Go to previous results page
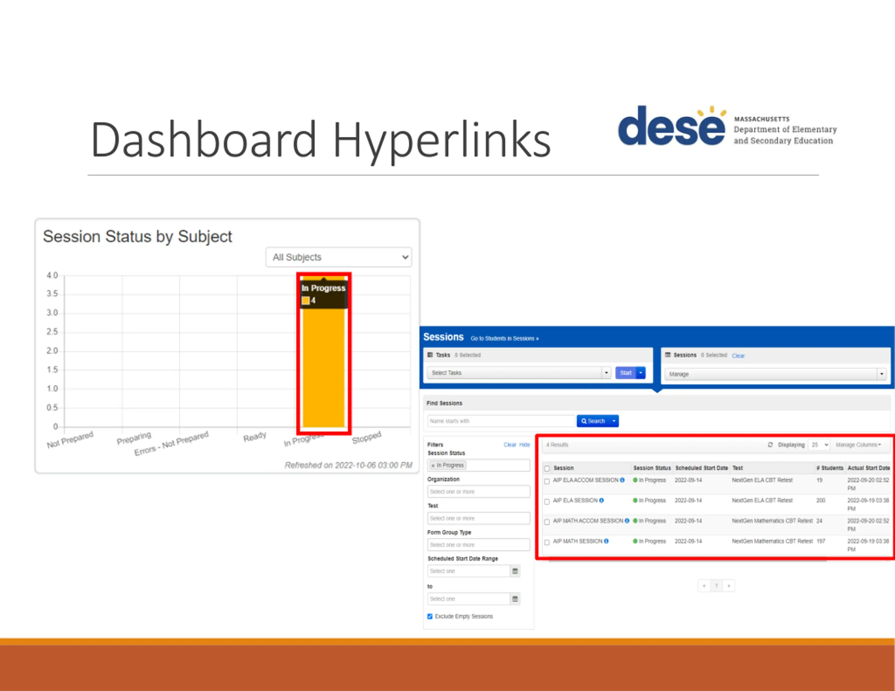Image resolution: width=895 pixels, height=691 pixels. point(704,586)
